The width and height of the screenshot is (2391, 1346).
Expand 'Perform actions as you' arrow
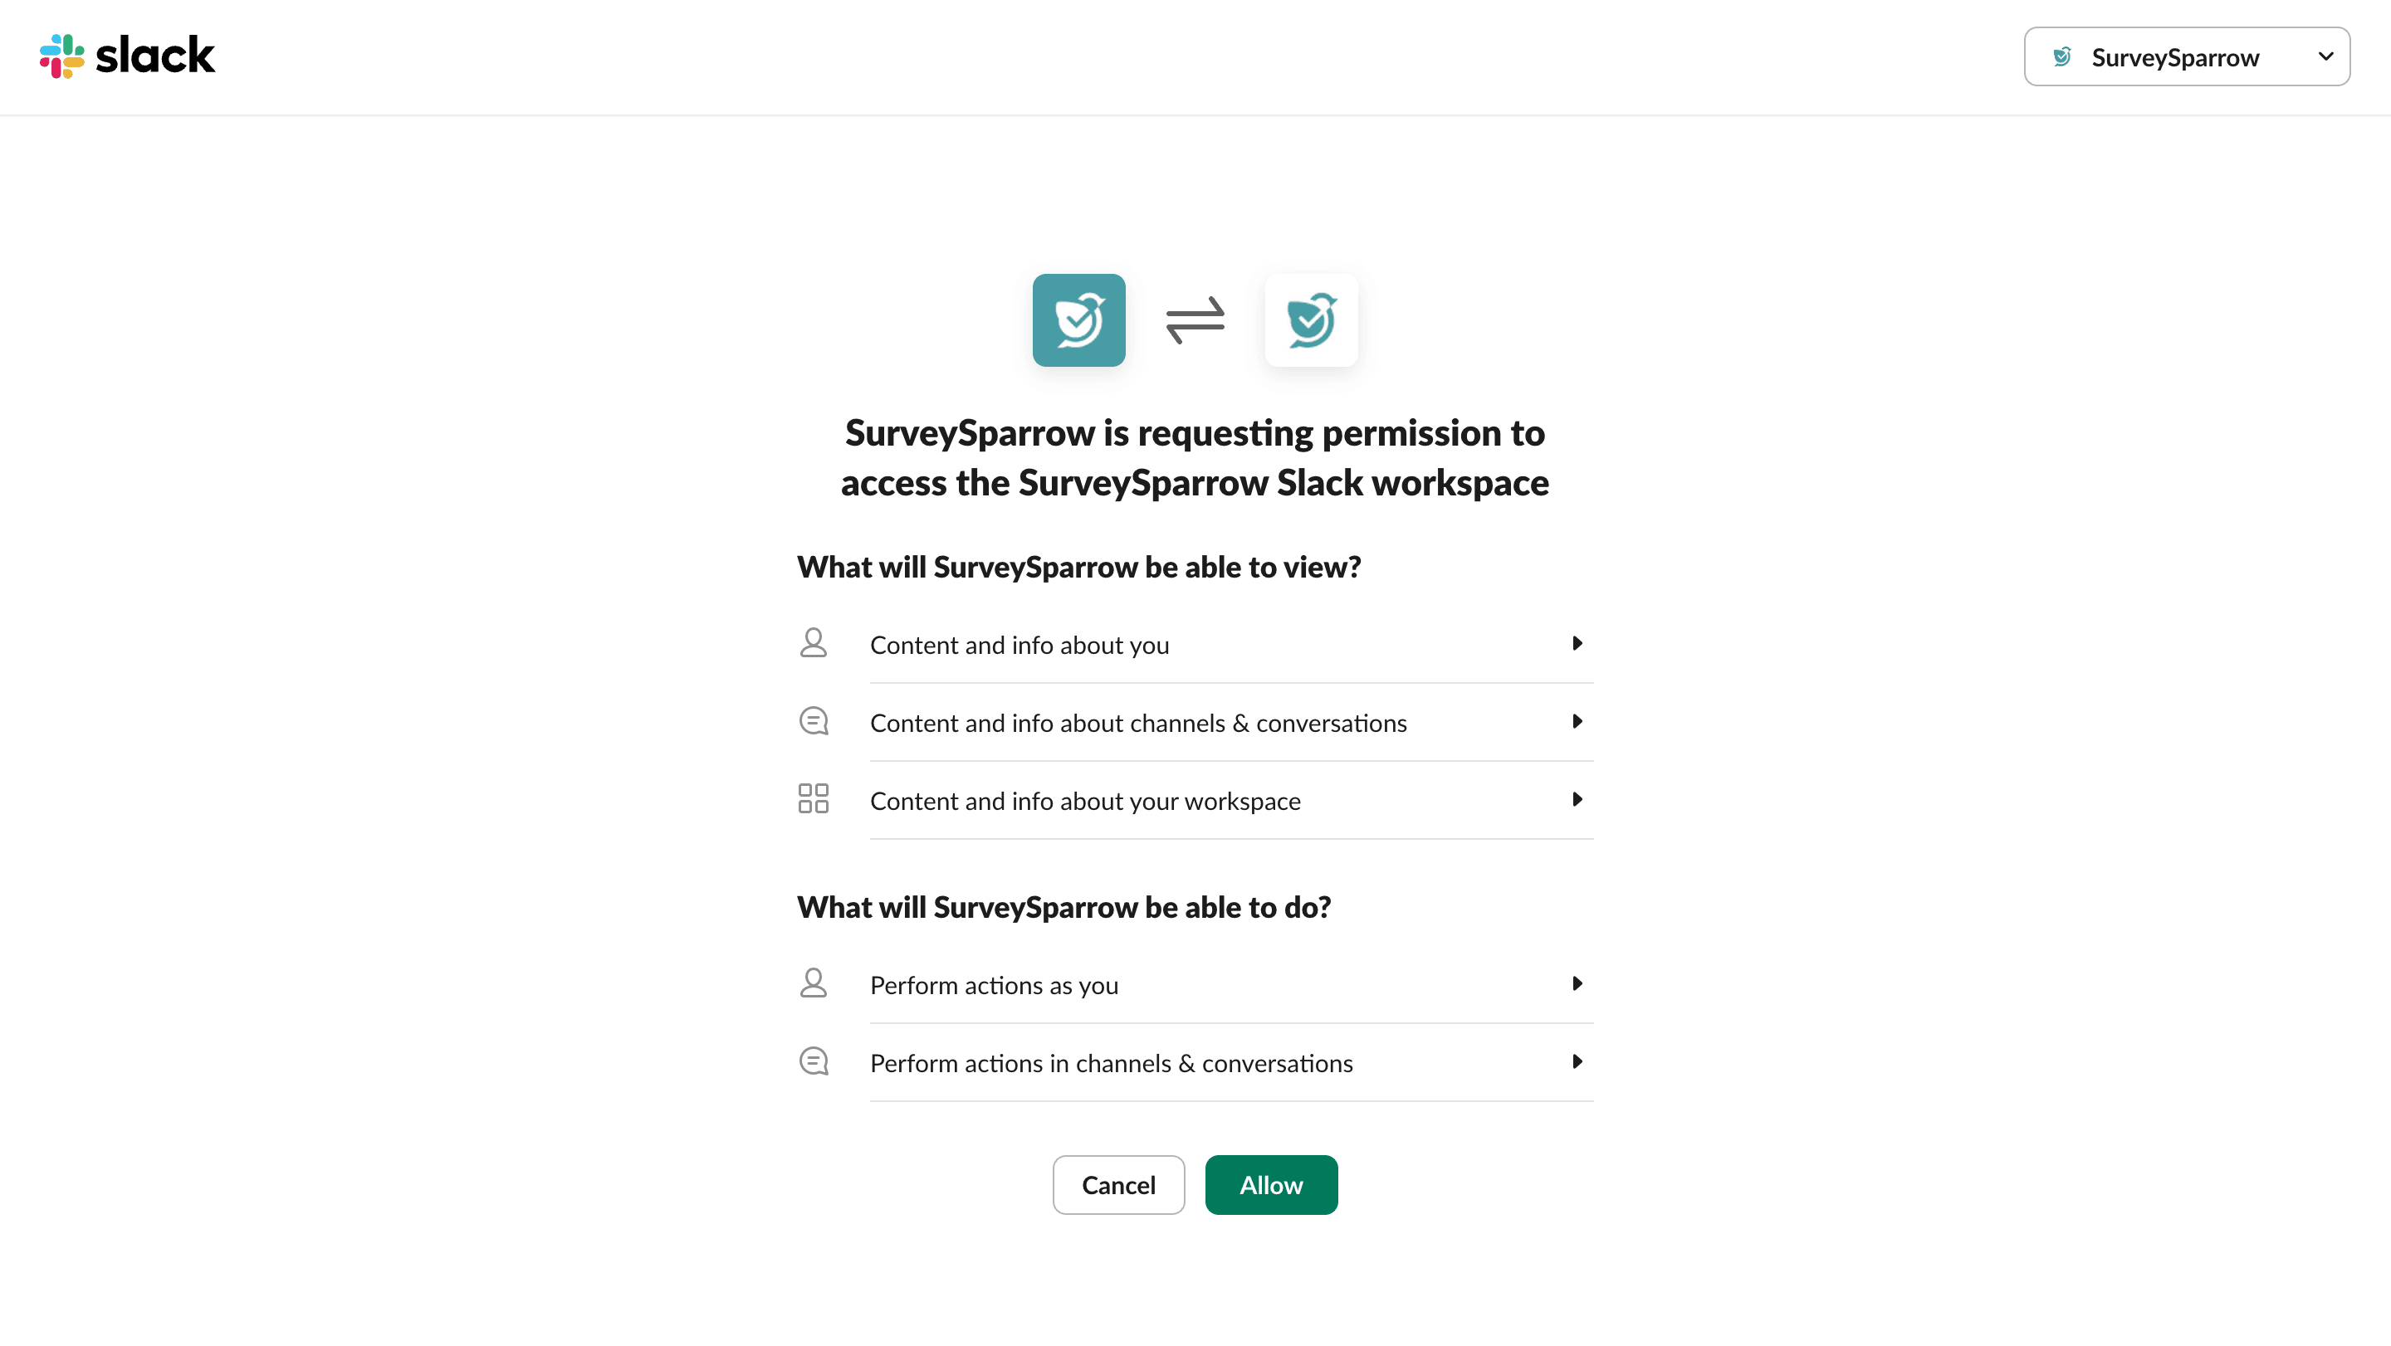[1577, 983]
